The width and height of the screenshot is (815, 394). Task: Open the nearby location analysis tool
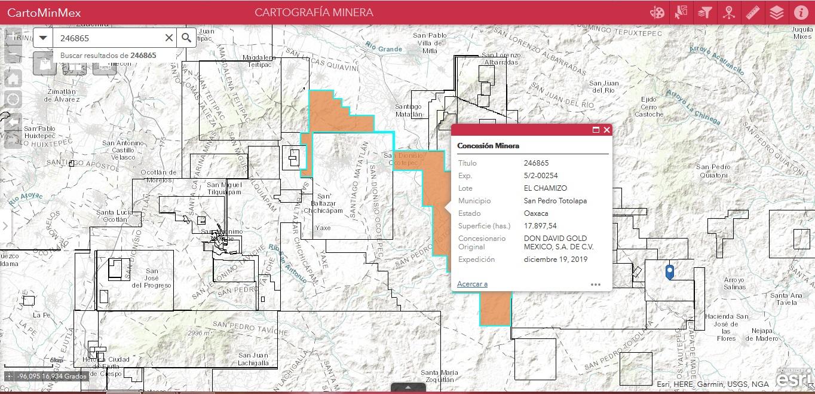(728, 13)
